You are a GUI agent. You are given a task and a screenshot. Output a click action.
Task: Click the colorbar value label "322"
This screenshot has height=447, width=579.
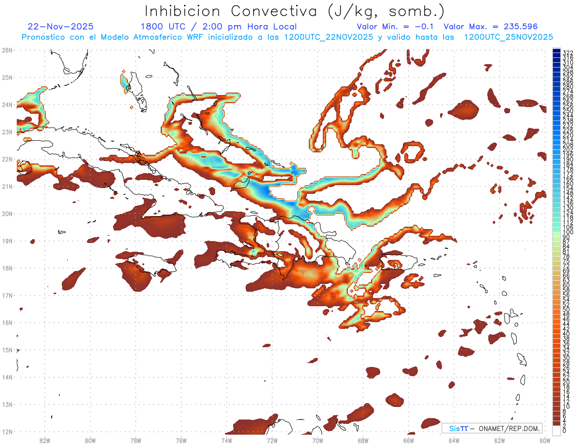point(568,53)
